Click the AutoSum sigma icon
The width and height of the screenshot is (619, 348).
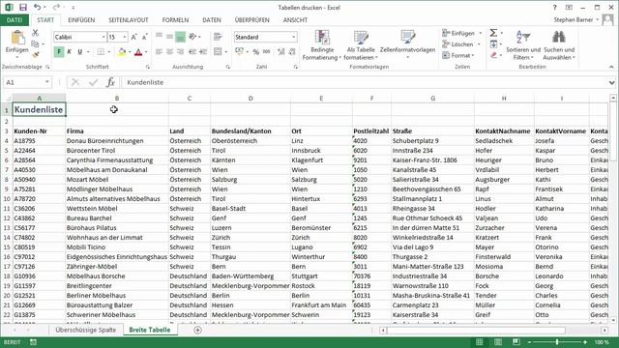(x=493, y=33)
